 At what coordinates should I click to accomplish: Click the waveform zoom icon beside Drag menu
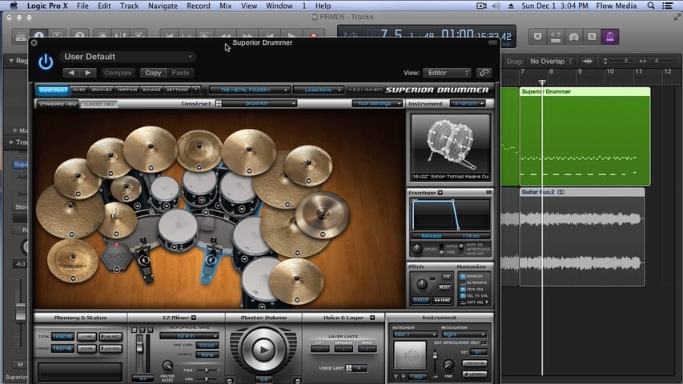[x=589, y=61]
